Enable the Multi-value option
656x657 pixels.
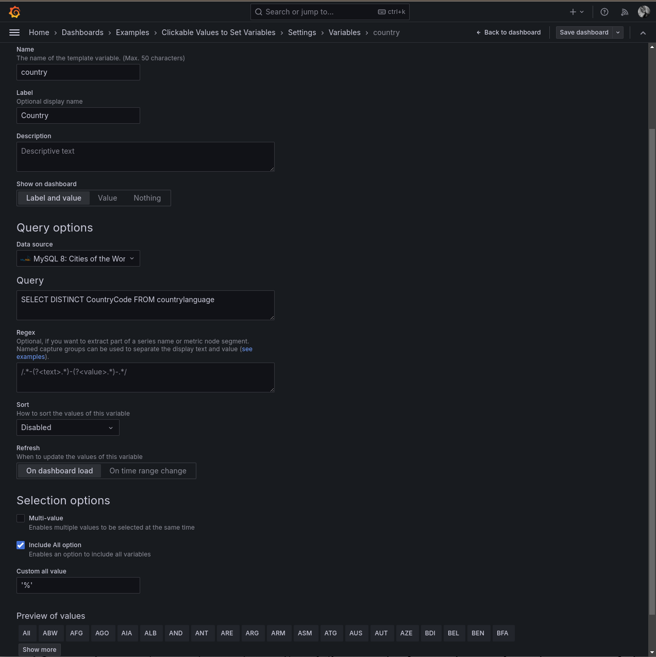21,518
